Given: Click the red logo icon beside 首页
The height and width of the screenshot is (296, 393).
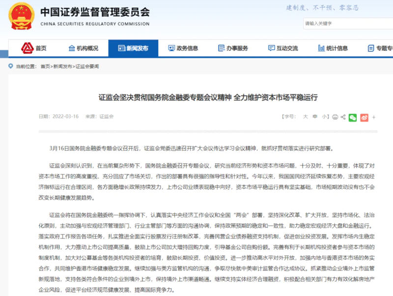Looking at the screenshot, I should 28,48.
